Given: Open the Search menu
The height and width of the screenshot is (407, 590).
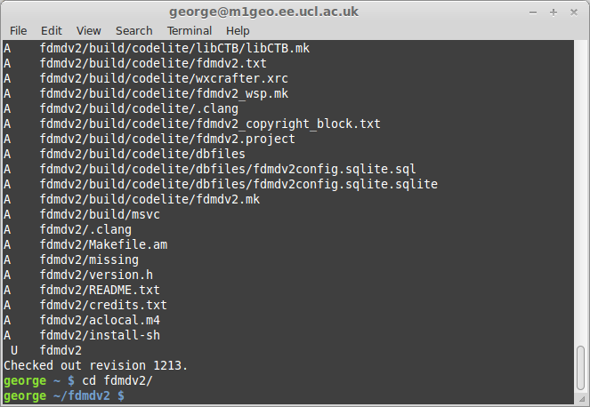Looking at the screenshot, I should [x=134, y=30].
